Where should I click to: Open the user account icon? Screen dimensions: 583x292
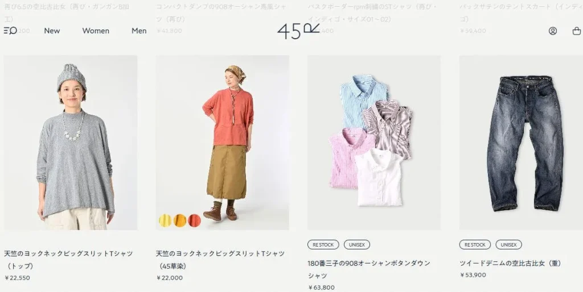pyautogui.click(x=552, y=31)
